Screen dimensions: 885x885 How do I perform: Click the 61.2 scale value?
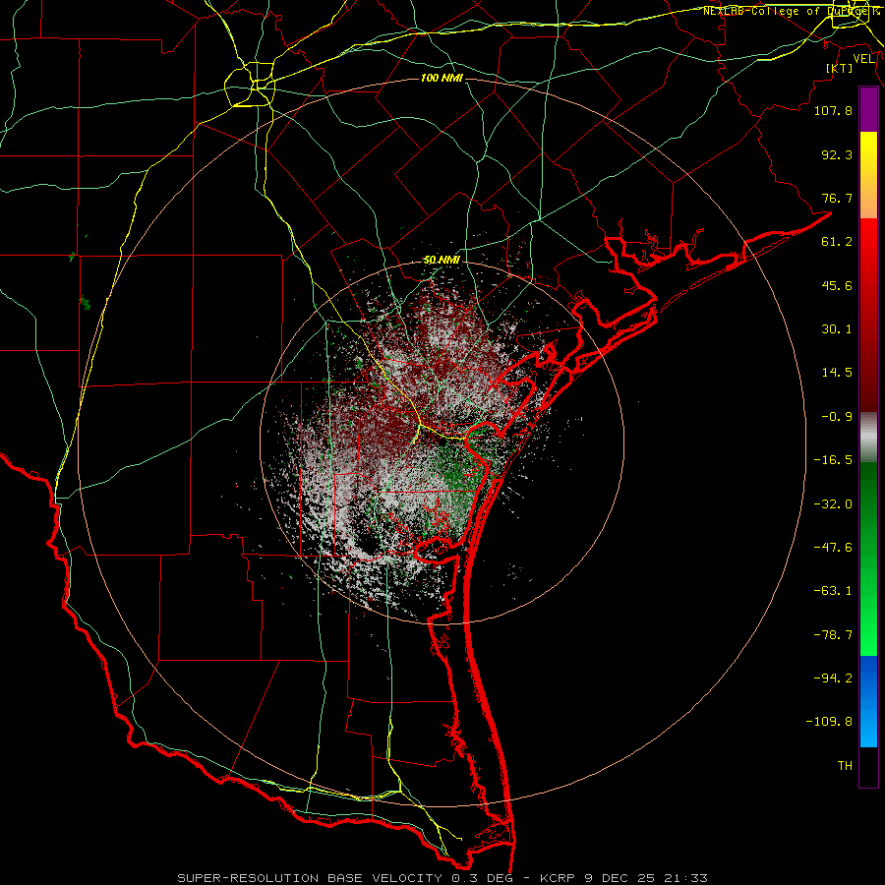pyautogui.click(x=837, y=242)
